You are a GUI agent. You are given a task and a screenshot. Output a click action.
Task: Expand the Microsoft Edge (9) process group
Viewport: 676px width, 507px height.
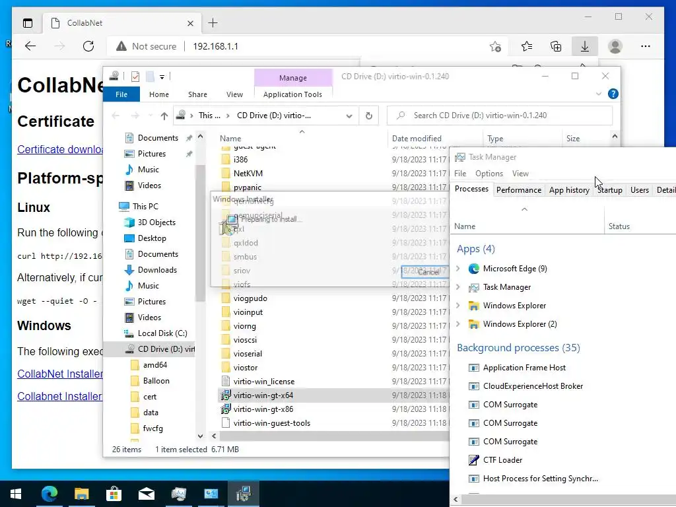pos(458,269)
